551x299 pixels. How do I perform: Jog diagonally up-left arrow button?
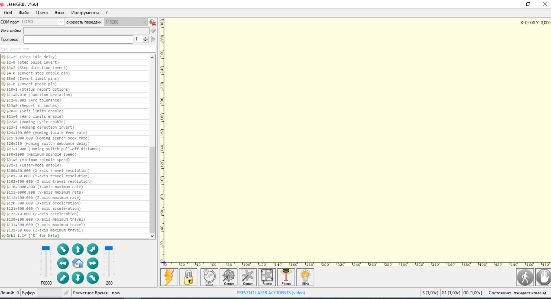pos(63,249)
